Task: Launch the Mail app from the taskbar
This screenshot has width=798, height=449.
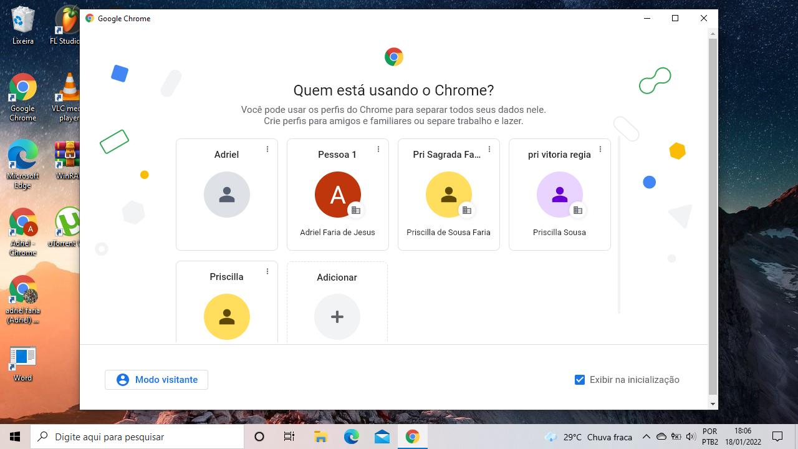Action: click(382, 437)
